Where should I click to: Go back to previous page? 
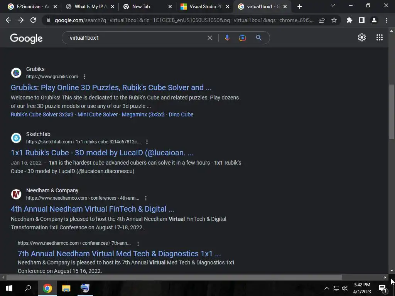point(8,20)
